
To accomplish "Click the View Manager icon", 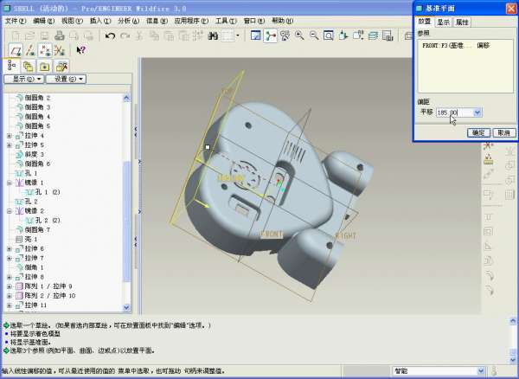I will click(x=388, y=35).
